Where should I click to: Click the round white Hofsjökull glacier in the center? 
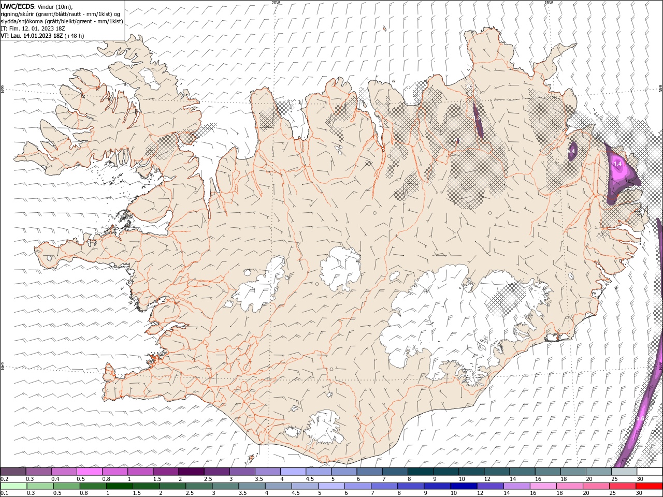pos(340,269)
